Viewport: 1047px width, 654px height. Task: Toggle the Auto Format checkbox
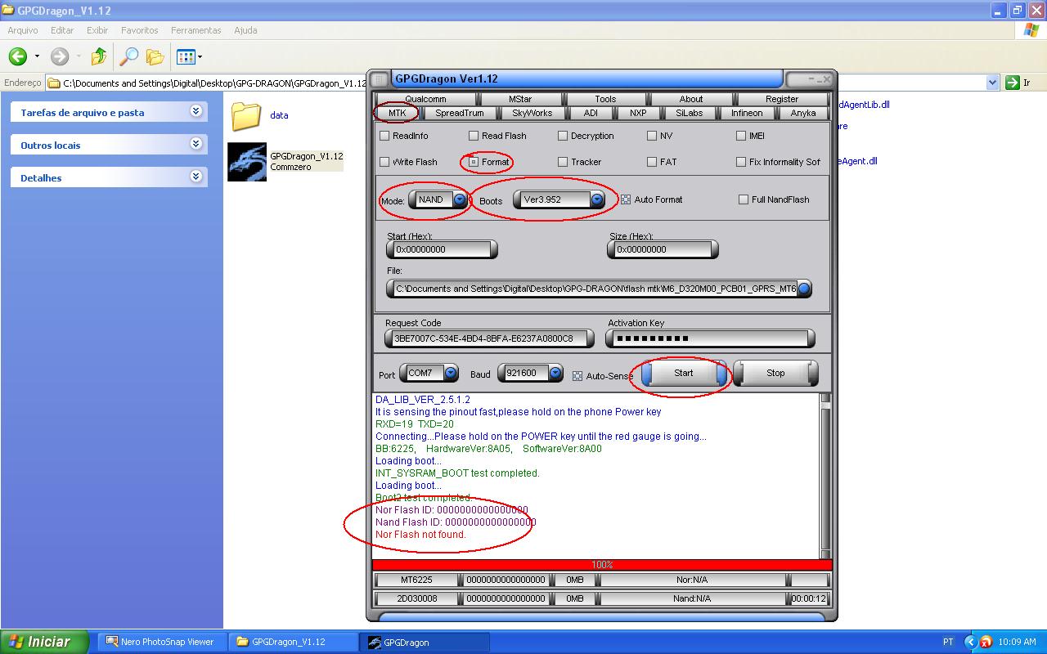(x=626, y=199)
